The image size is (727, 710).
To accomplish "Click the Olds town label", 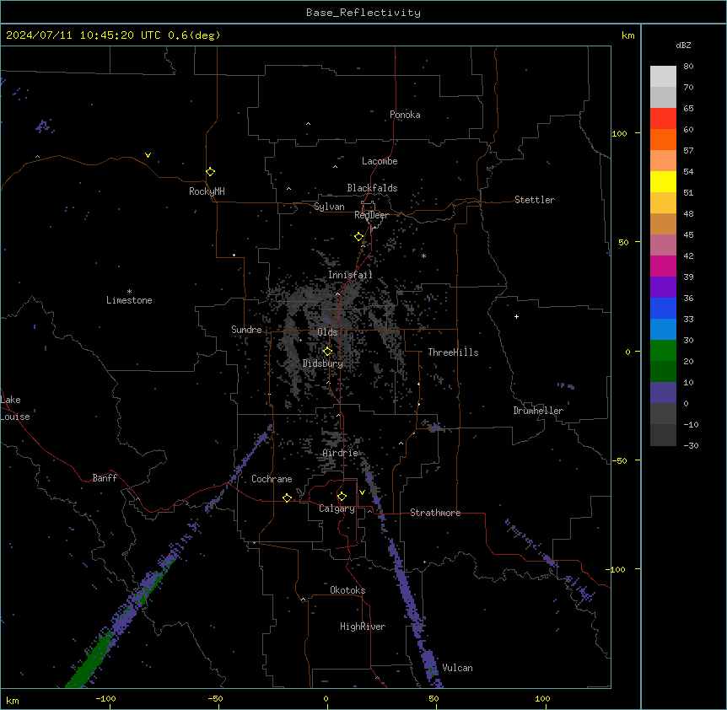I will click(327, 332).
